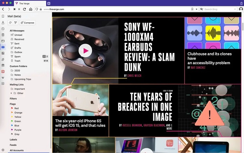Select The Verge tab
Viewport: 244px width, 153px height.
30,4
